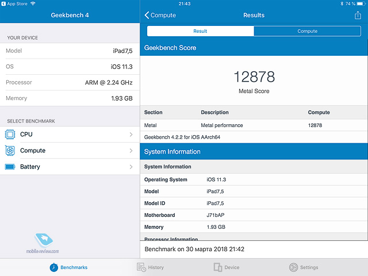Tap the Memory 1.93 GB value in results
This screenshot has width=368, height=276.
(x=216, y=227)
